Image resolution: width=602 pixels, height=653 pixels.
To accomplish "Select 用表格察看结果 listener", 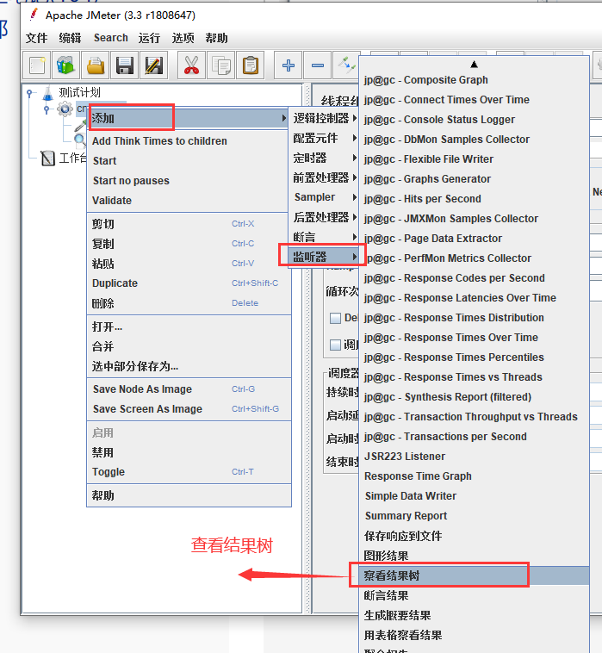I will (475, 635).
